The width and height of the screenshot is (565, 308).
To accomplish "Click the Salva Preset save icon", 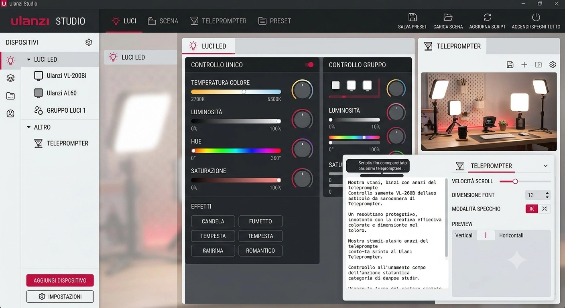I will pos(412,17).
